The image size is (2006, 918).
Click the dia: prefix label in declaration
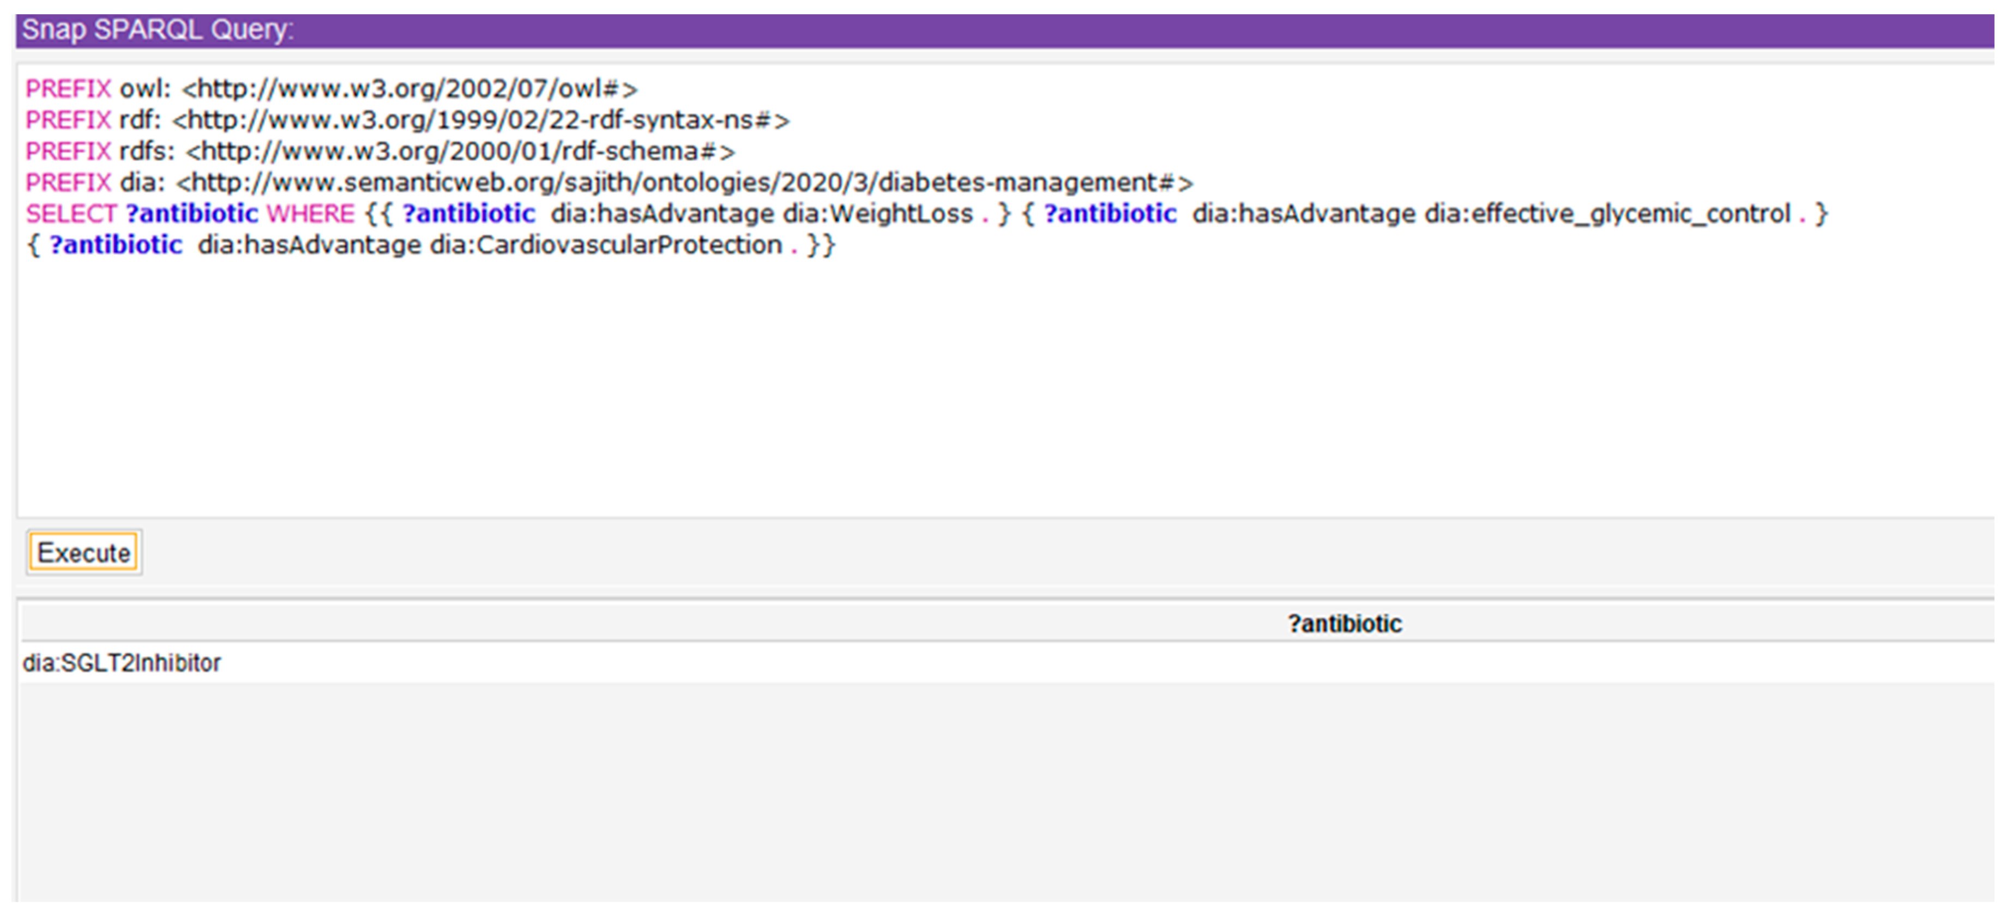142,182
